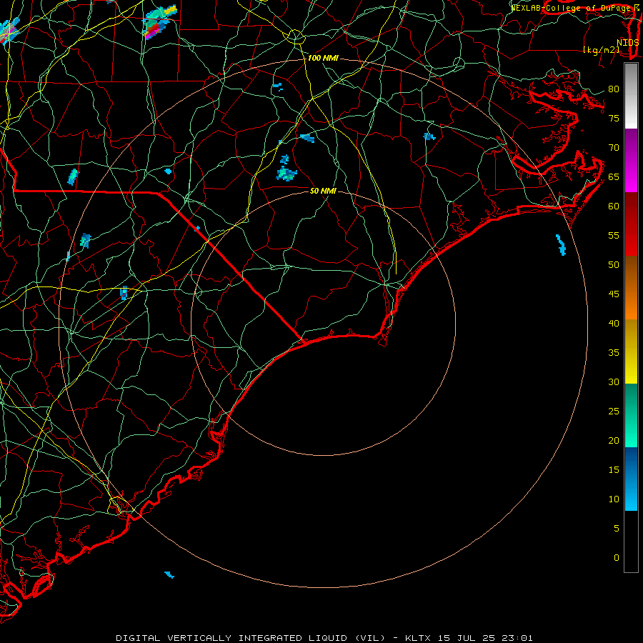Image resolution: width=643 pixels, height=643 pixels.
Task: Click the [kg/m2] units label
Action: coord(601,50)
